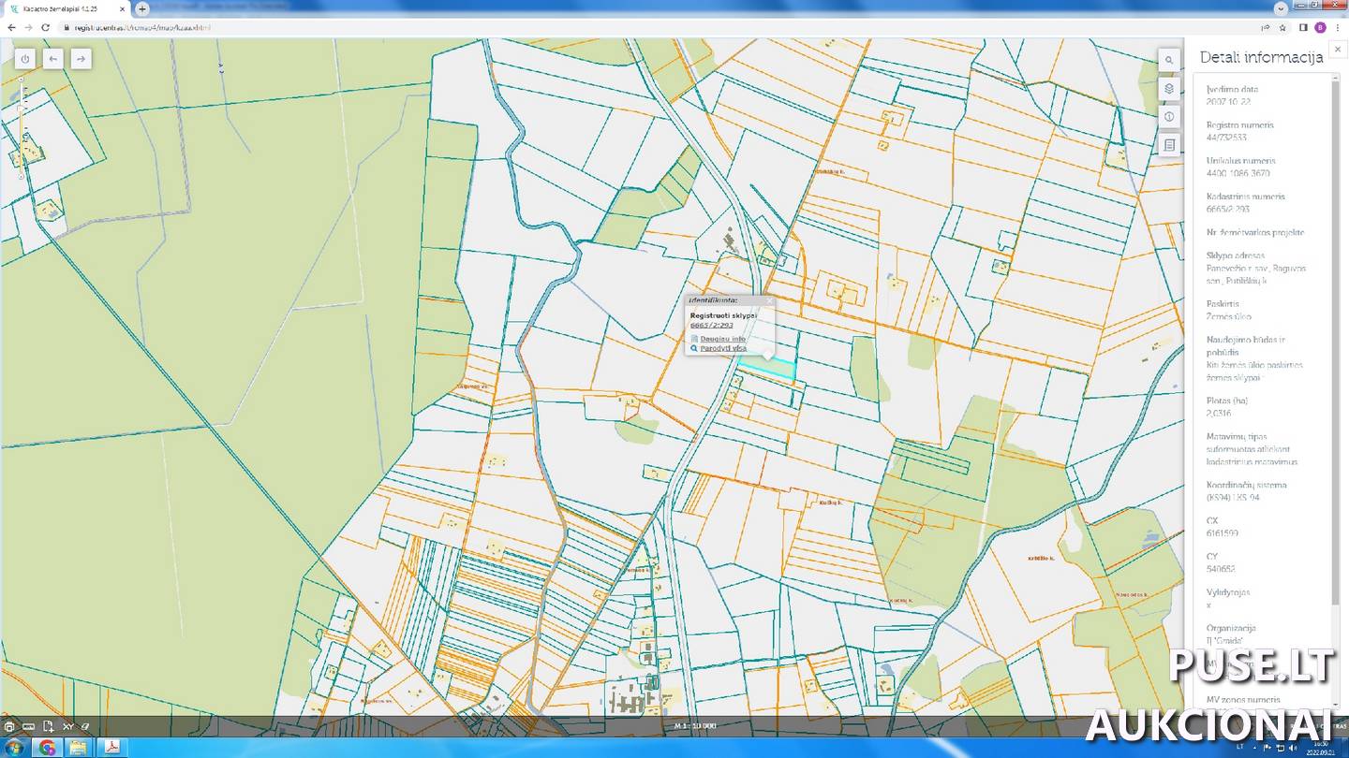1349x758 pixels.
Task: Close the Kadastro žemėlapiai tab
Action: [123, 8]
